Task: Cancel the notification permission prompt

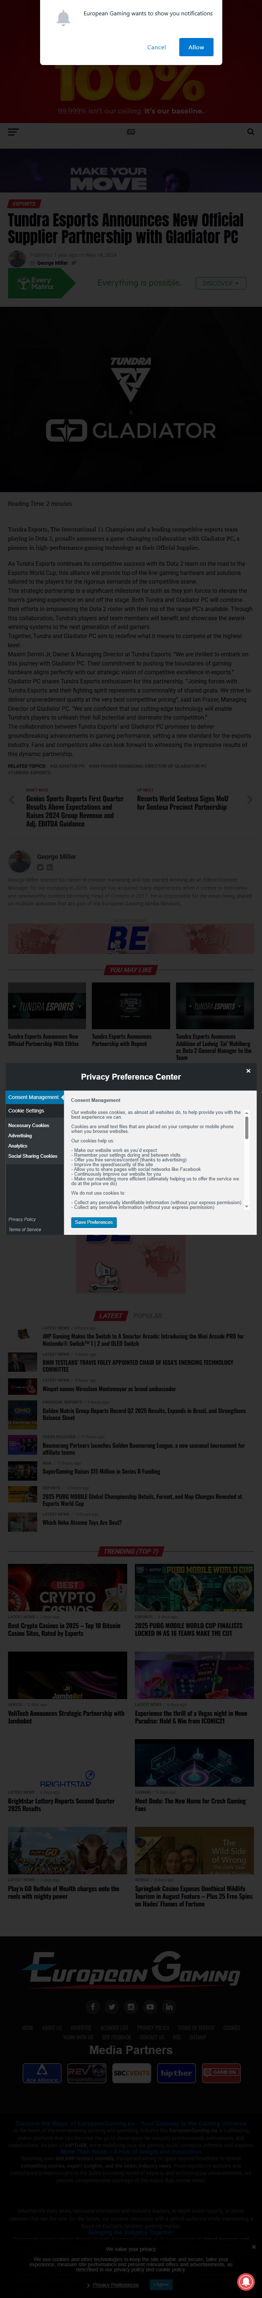Action: pyautogui.click(x=157, y=47)
